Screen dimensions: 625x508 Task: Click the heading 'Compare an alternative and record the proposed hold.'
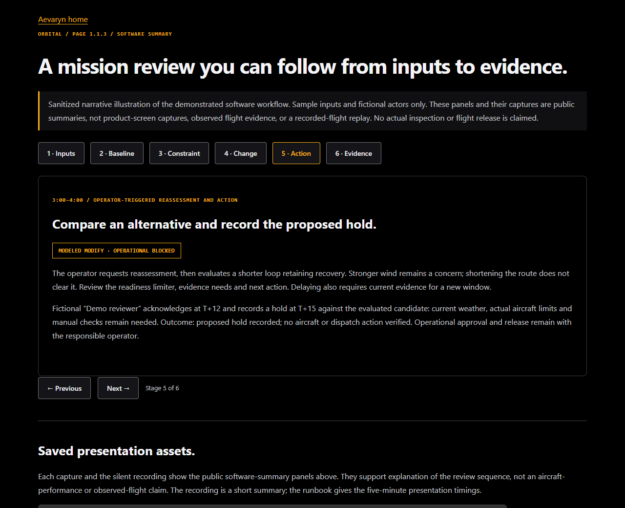214,224
